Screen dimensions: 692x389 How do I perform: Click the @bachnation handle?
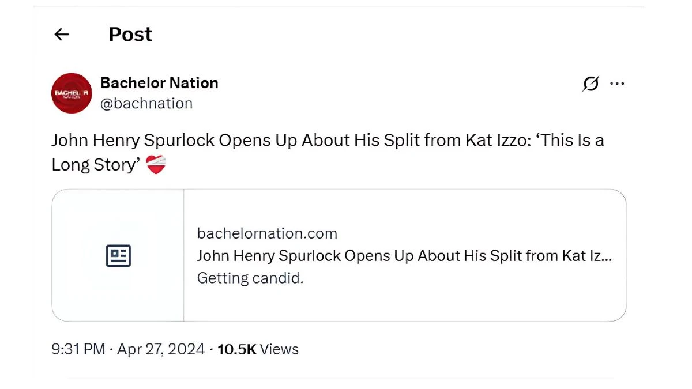147,103
